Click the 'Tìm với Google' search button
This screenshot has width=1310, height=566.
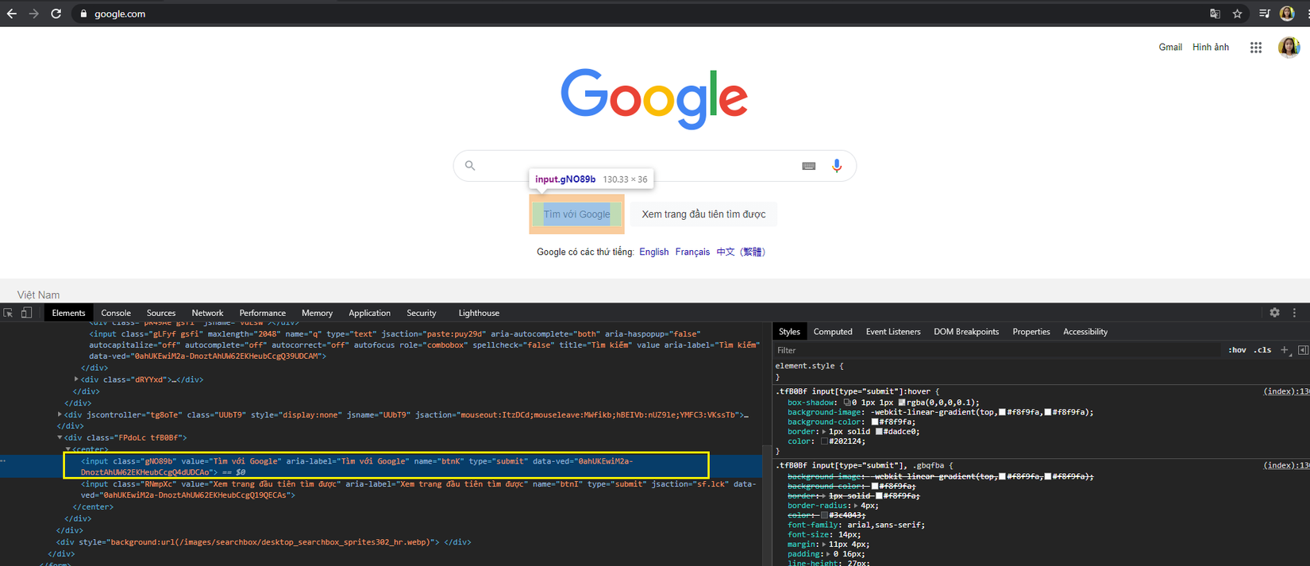coord(577,214)
